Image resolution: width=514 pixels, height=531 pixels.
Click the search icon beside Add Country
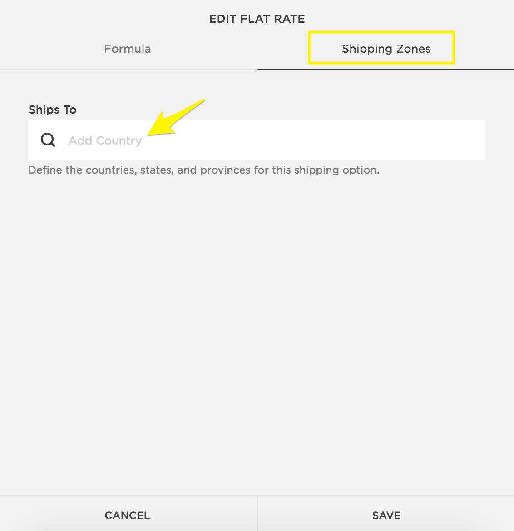[x=48, y=140]
